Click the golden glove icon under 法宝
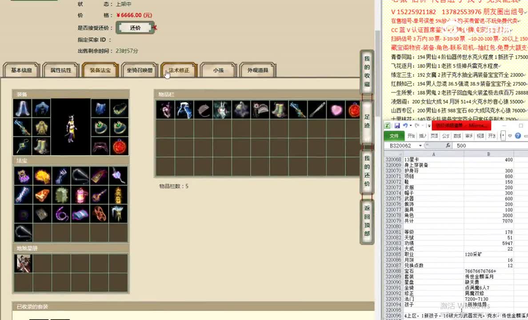 tap(42, 176)
